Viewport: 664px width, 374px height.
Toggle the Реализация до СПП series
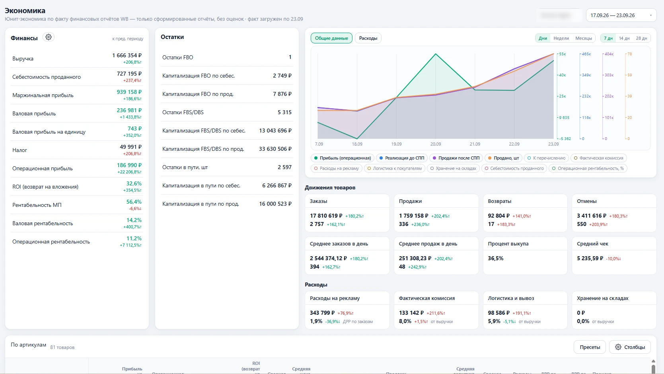coord(401,158)
